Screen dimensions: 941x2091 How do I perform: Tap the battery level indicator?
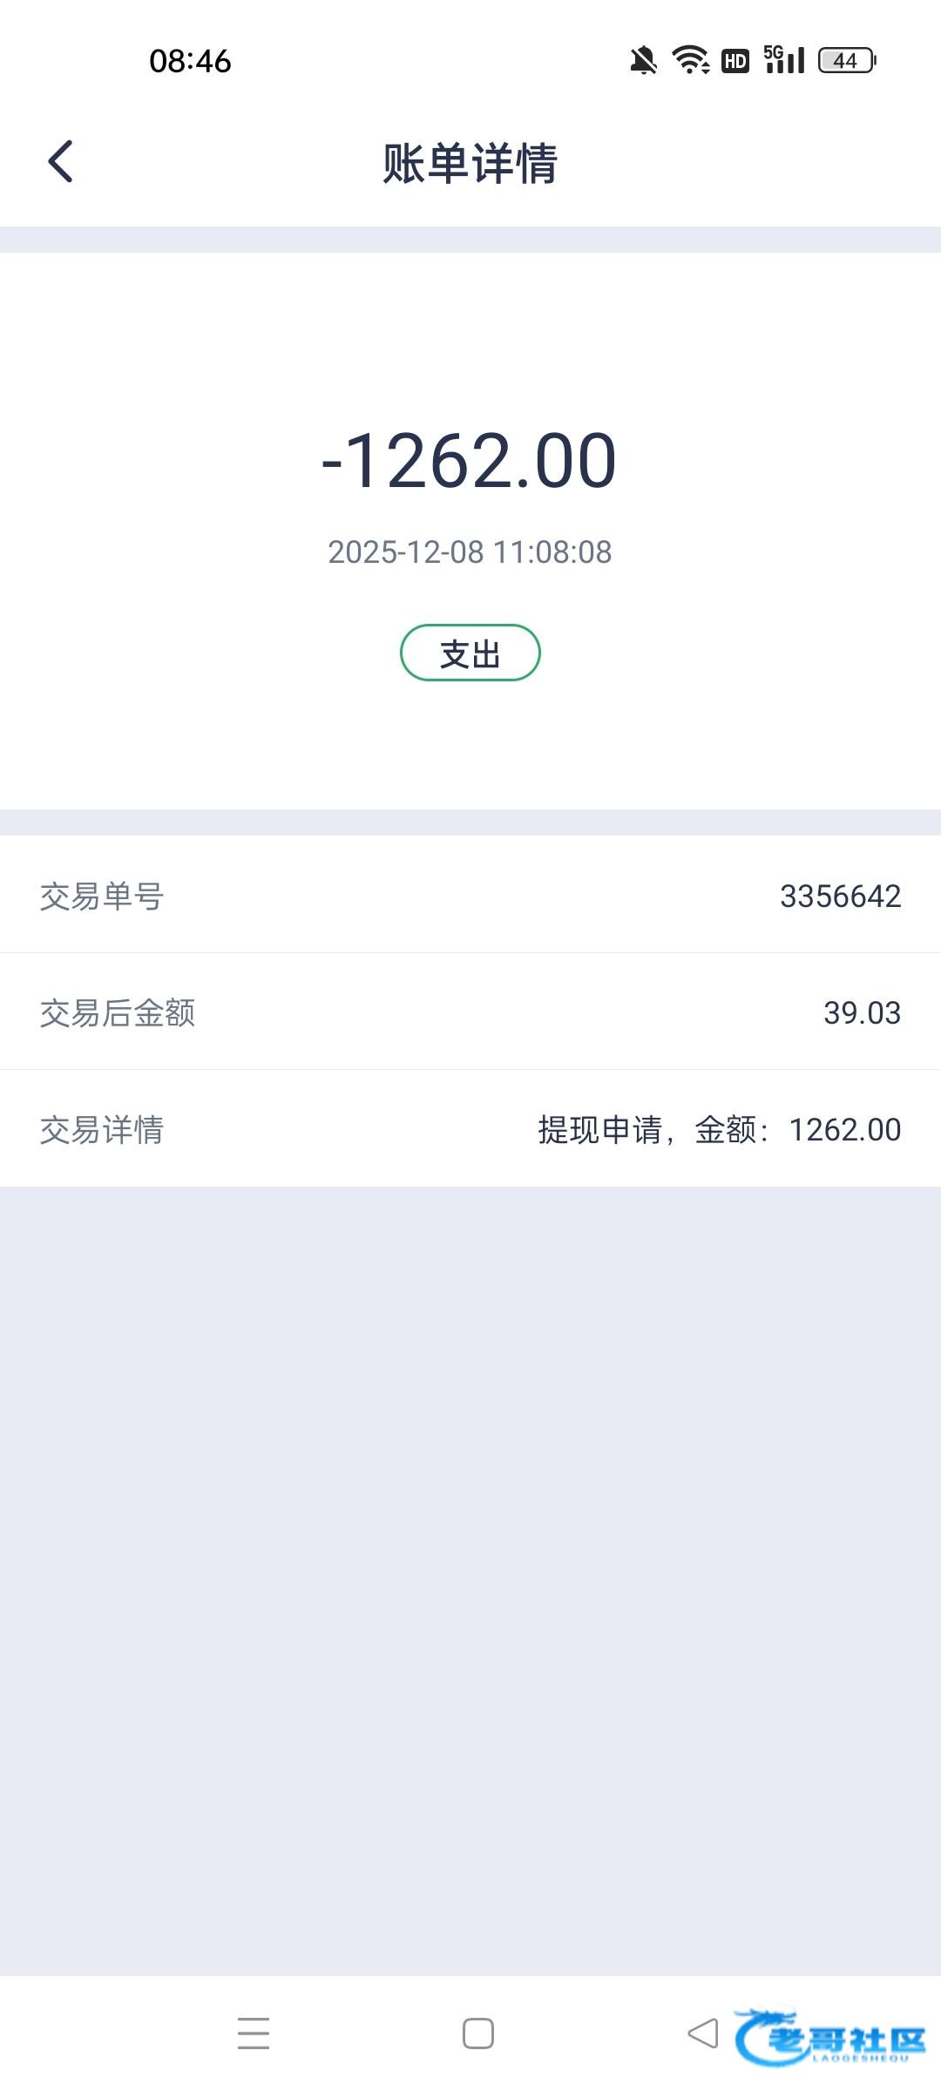pyautogui.click(x=847, y=61)
